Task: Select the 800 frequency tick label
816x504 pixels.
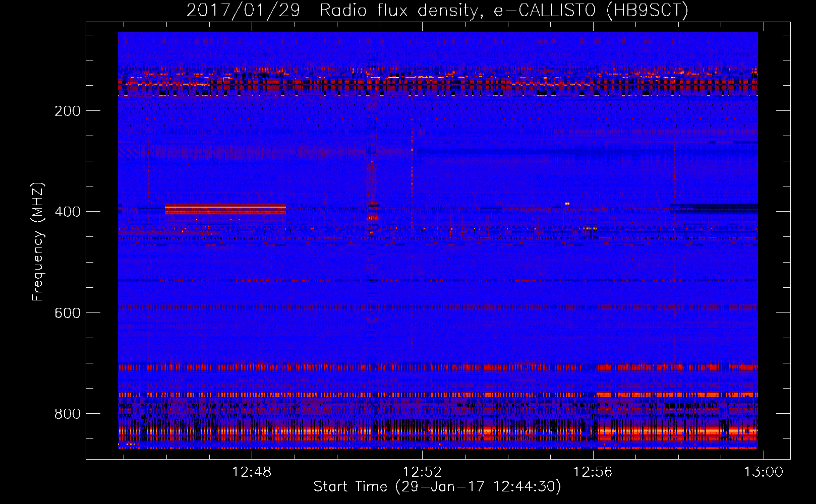Action: (68, 414)
